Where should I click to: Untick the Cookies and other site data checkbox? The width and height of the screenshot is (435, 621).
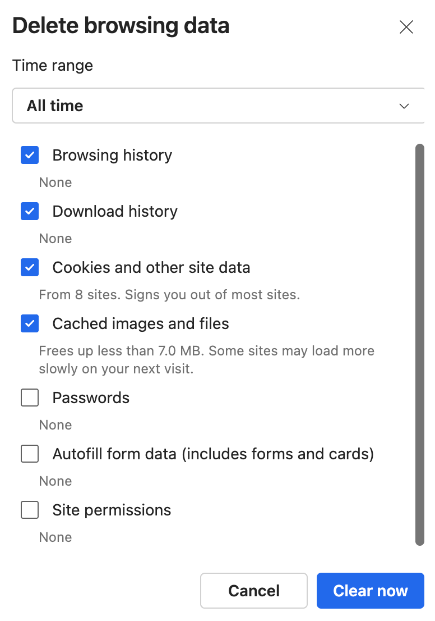(30, 267)
